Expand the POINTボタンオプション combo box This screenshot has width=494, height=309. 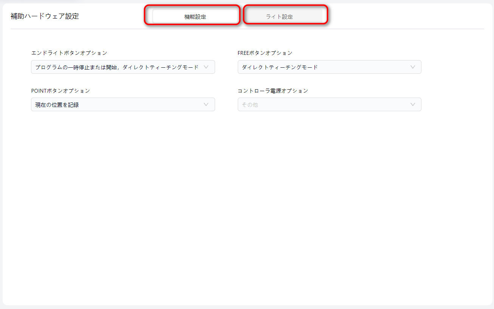[x=123, y=104]
